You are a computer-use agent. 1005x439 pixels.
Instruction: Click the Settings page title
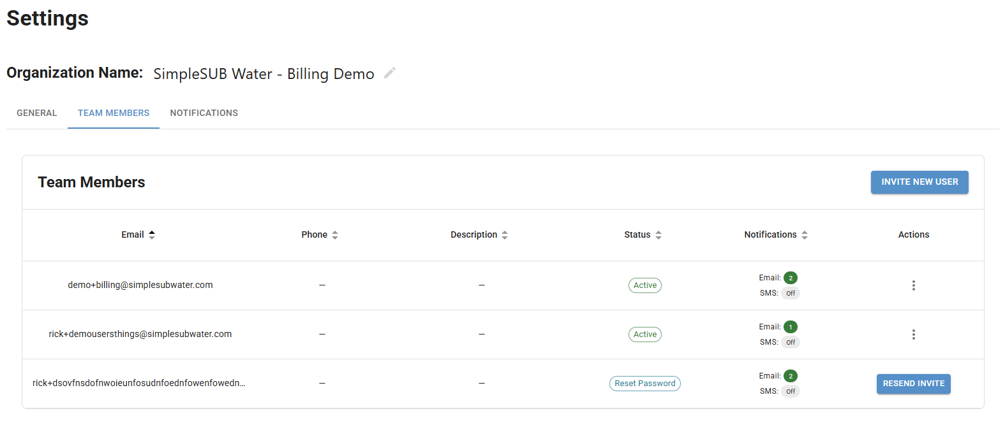coord(48,18)
